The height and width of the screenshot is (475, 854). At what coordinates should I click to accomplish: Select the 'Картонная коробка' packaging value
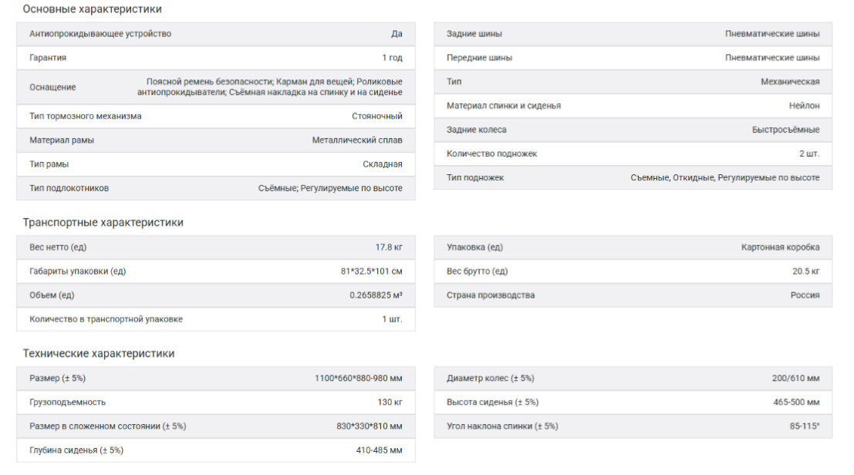781,248
